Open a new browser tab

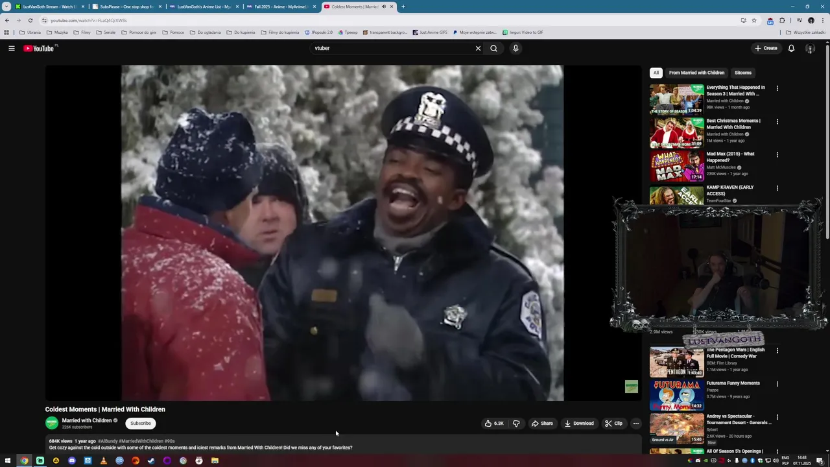403,6
